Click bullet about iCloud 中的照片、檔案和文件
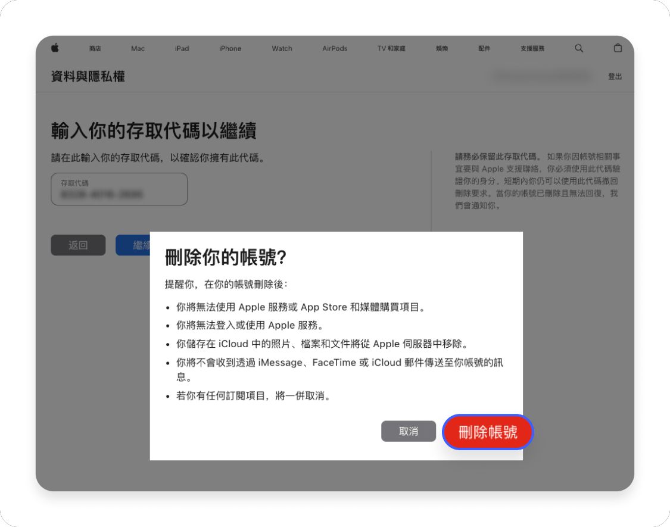This screenshot has height=527, width=670. click(x=323, y=344)
